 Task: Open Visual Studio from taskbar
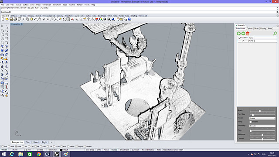click(48, 154)
